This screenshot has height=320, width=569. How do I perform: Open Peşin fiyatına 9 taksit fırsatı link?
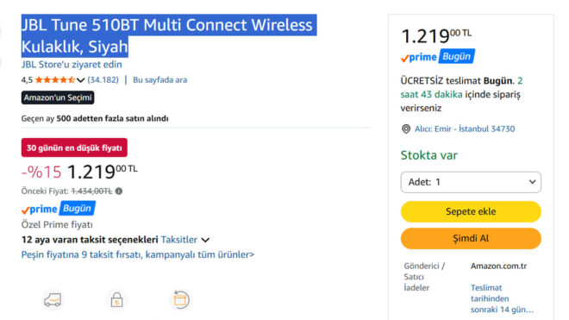pyautogui.click(x=138, y=254)
